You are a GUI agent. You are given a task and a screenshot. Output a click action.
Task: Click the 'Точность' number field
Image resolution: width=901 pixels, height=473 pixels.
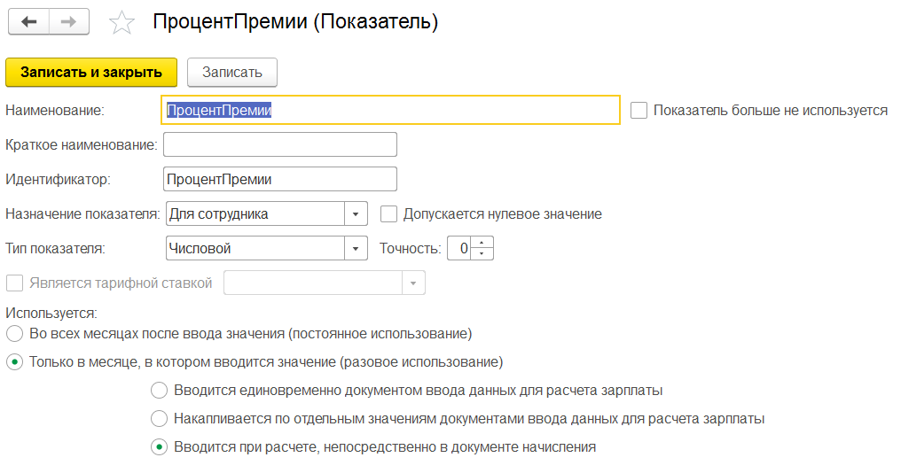(459, 249)
